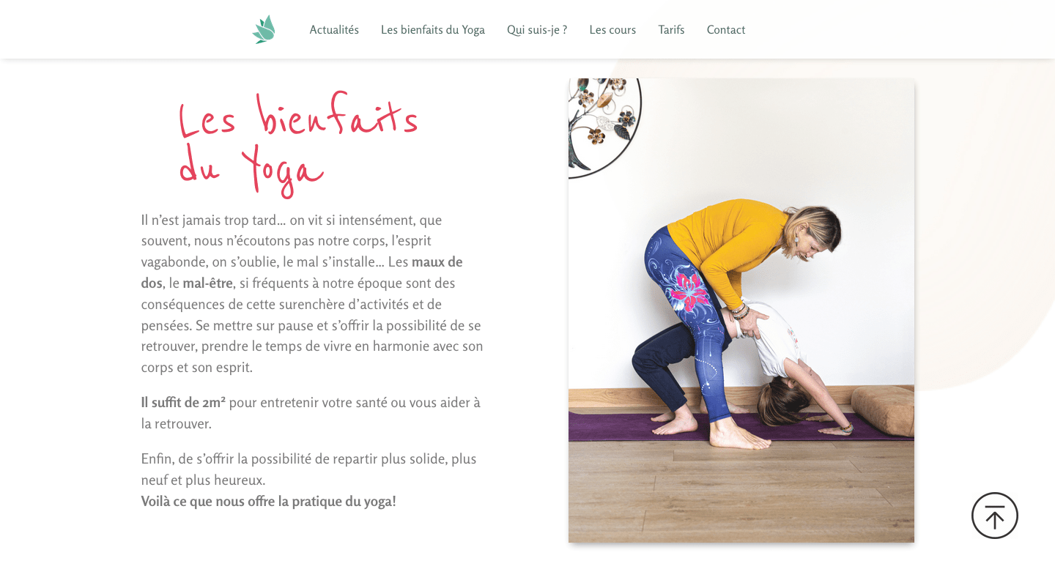Click the Les bienfaits du Yoga heading
Screen dimensions: 1055x580
tap(299, 144)
